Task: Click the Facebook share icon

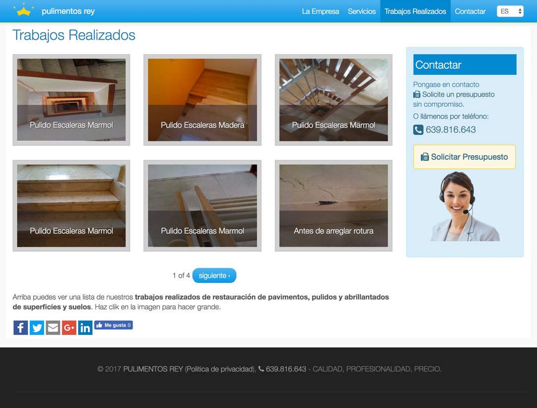Action: (x=20, y=327)
